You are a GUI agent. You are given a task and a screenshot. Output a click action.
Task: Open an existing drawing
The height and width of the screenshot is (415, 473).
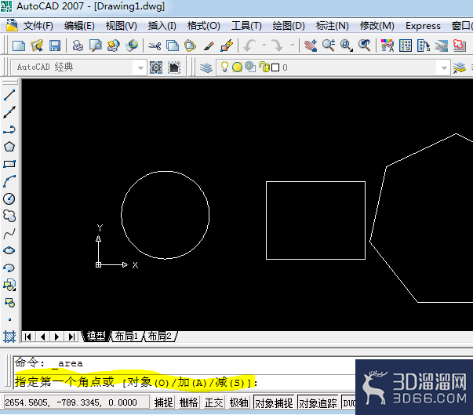tap(37, 46)
